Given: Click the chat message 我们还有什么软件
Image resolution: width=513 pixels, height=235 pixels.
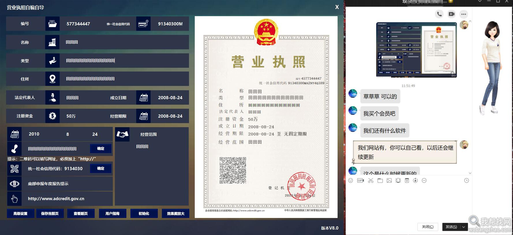Looking at the screenshot, I should coord(384,131).
